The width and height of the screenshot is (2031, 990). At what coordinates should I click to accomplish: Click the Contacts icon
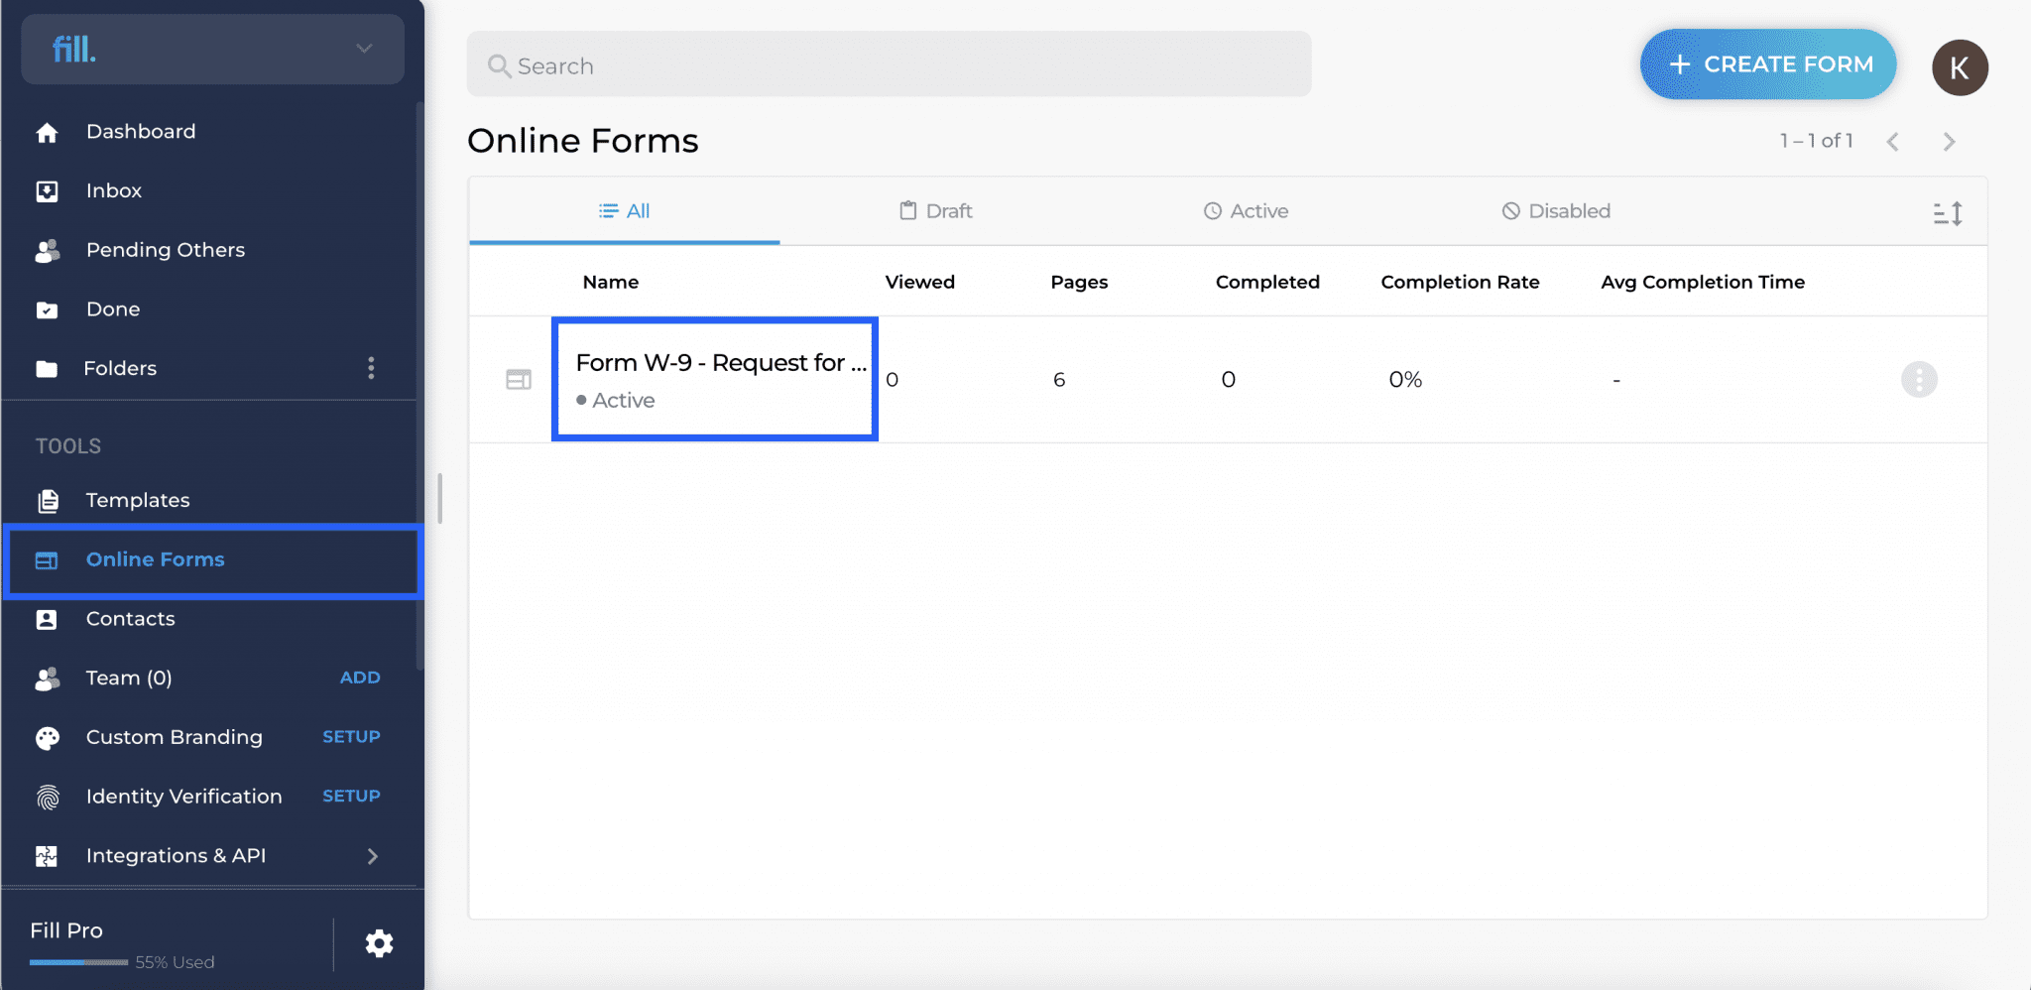point(47,619)
